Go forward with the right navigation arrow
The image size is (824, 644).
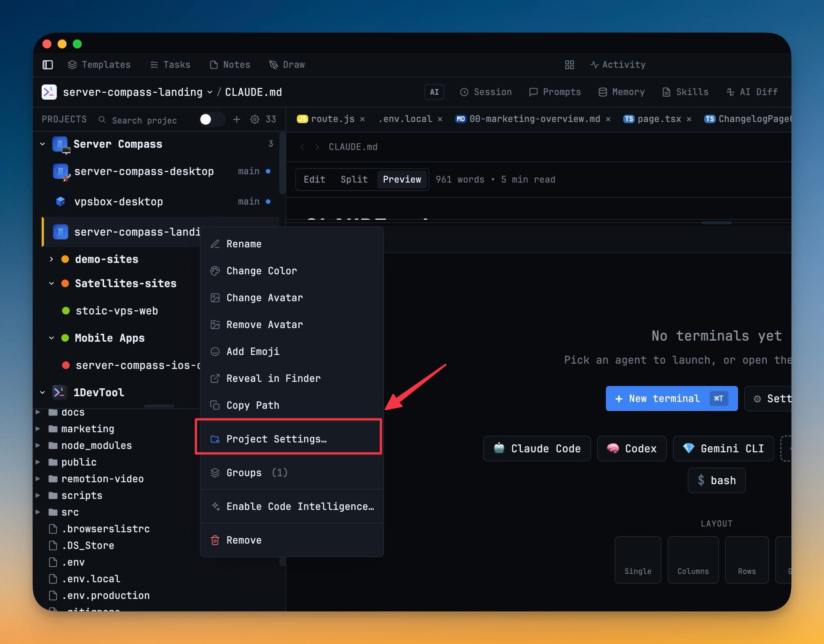coord(317,147)
